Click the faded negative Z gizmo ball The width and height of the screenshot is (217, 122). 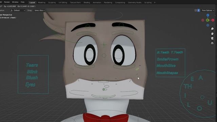pos(208,25)
